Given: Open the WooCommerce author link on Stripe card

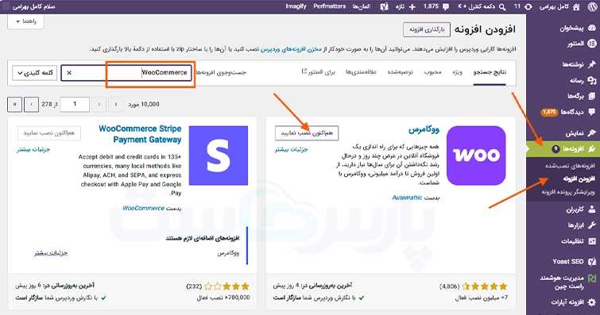Looking at the screenshot, I should 144,209.
